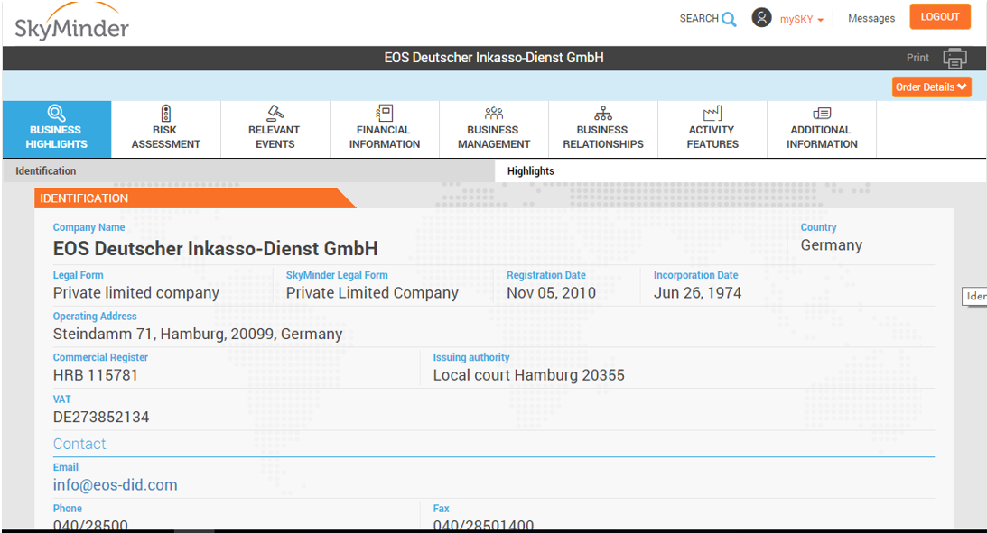The width and height of the screenshot is (987, 533).
Task: Click the Business Relationships hierarchy icon
Action: click(x=603, y=113)
